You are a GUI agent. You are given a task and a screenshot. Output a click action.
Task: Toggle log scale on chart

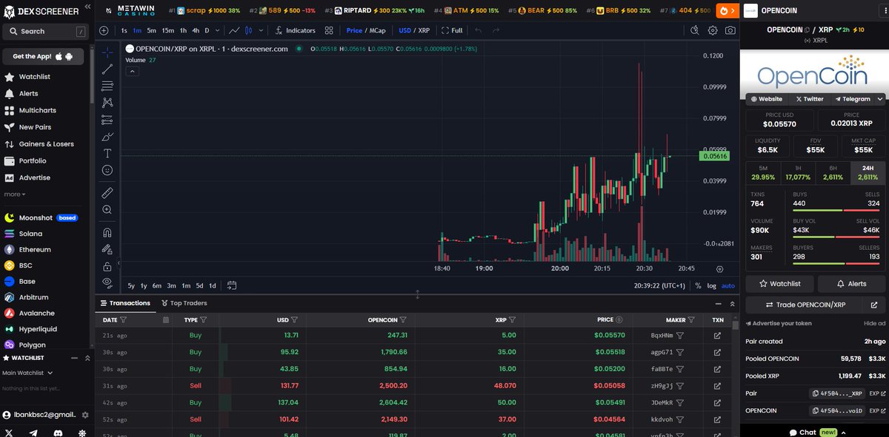pyautogui.click(x=712, y=286)
